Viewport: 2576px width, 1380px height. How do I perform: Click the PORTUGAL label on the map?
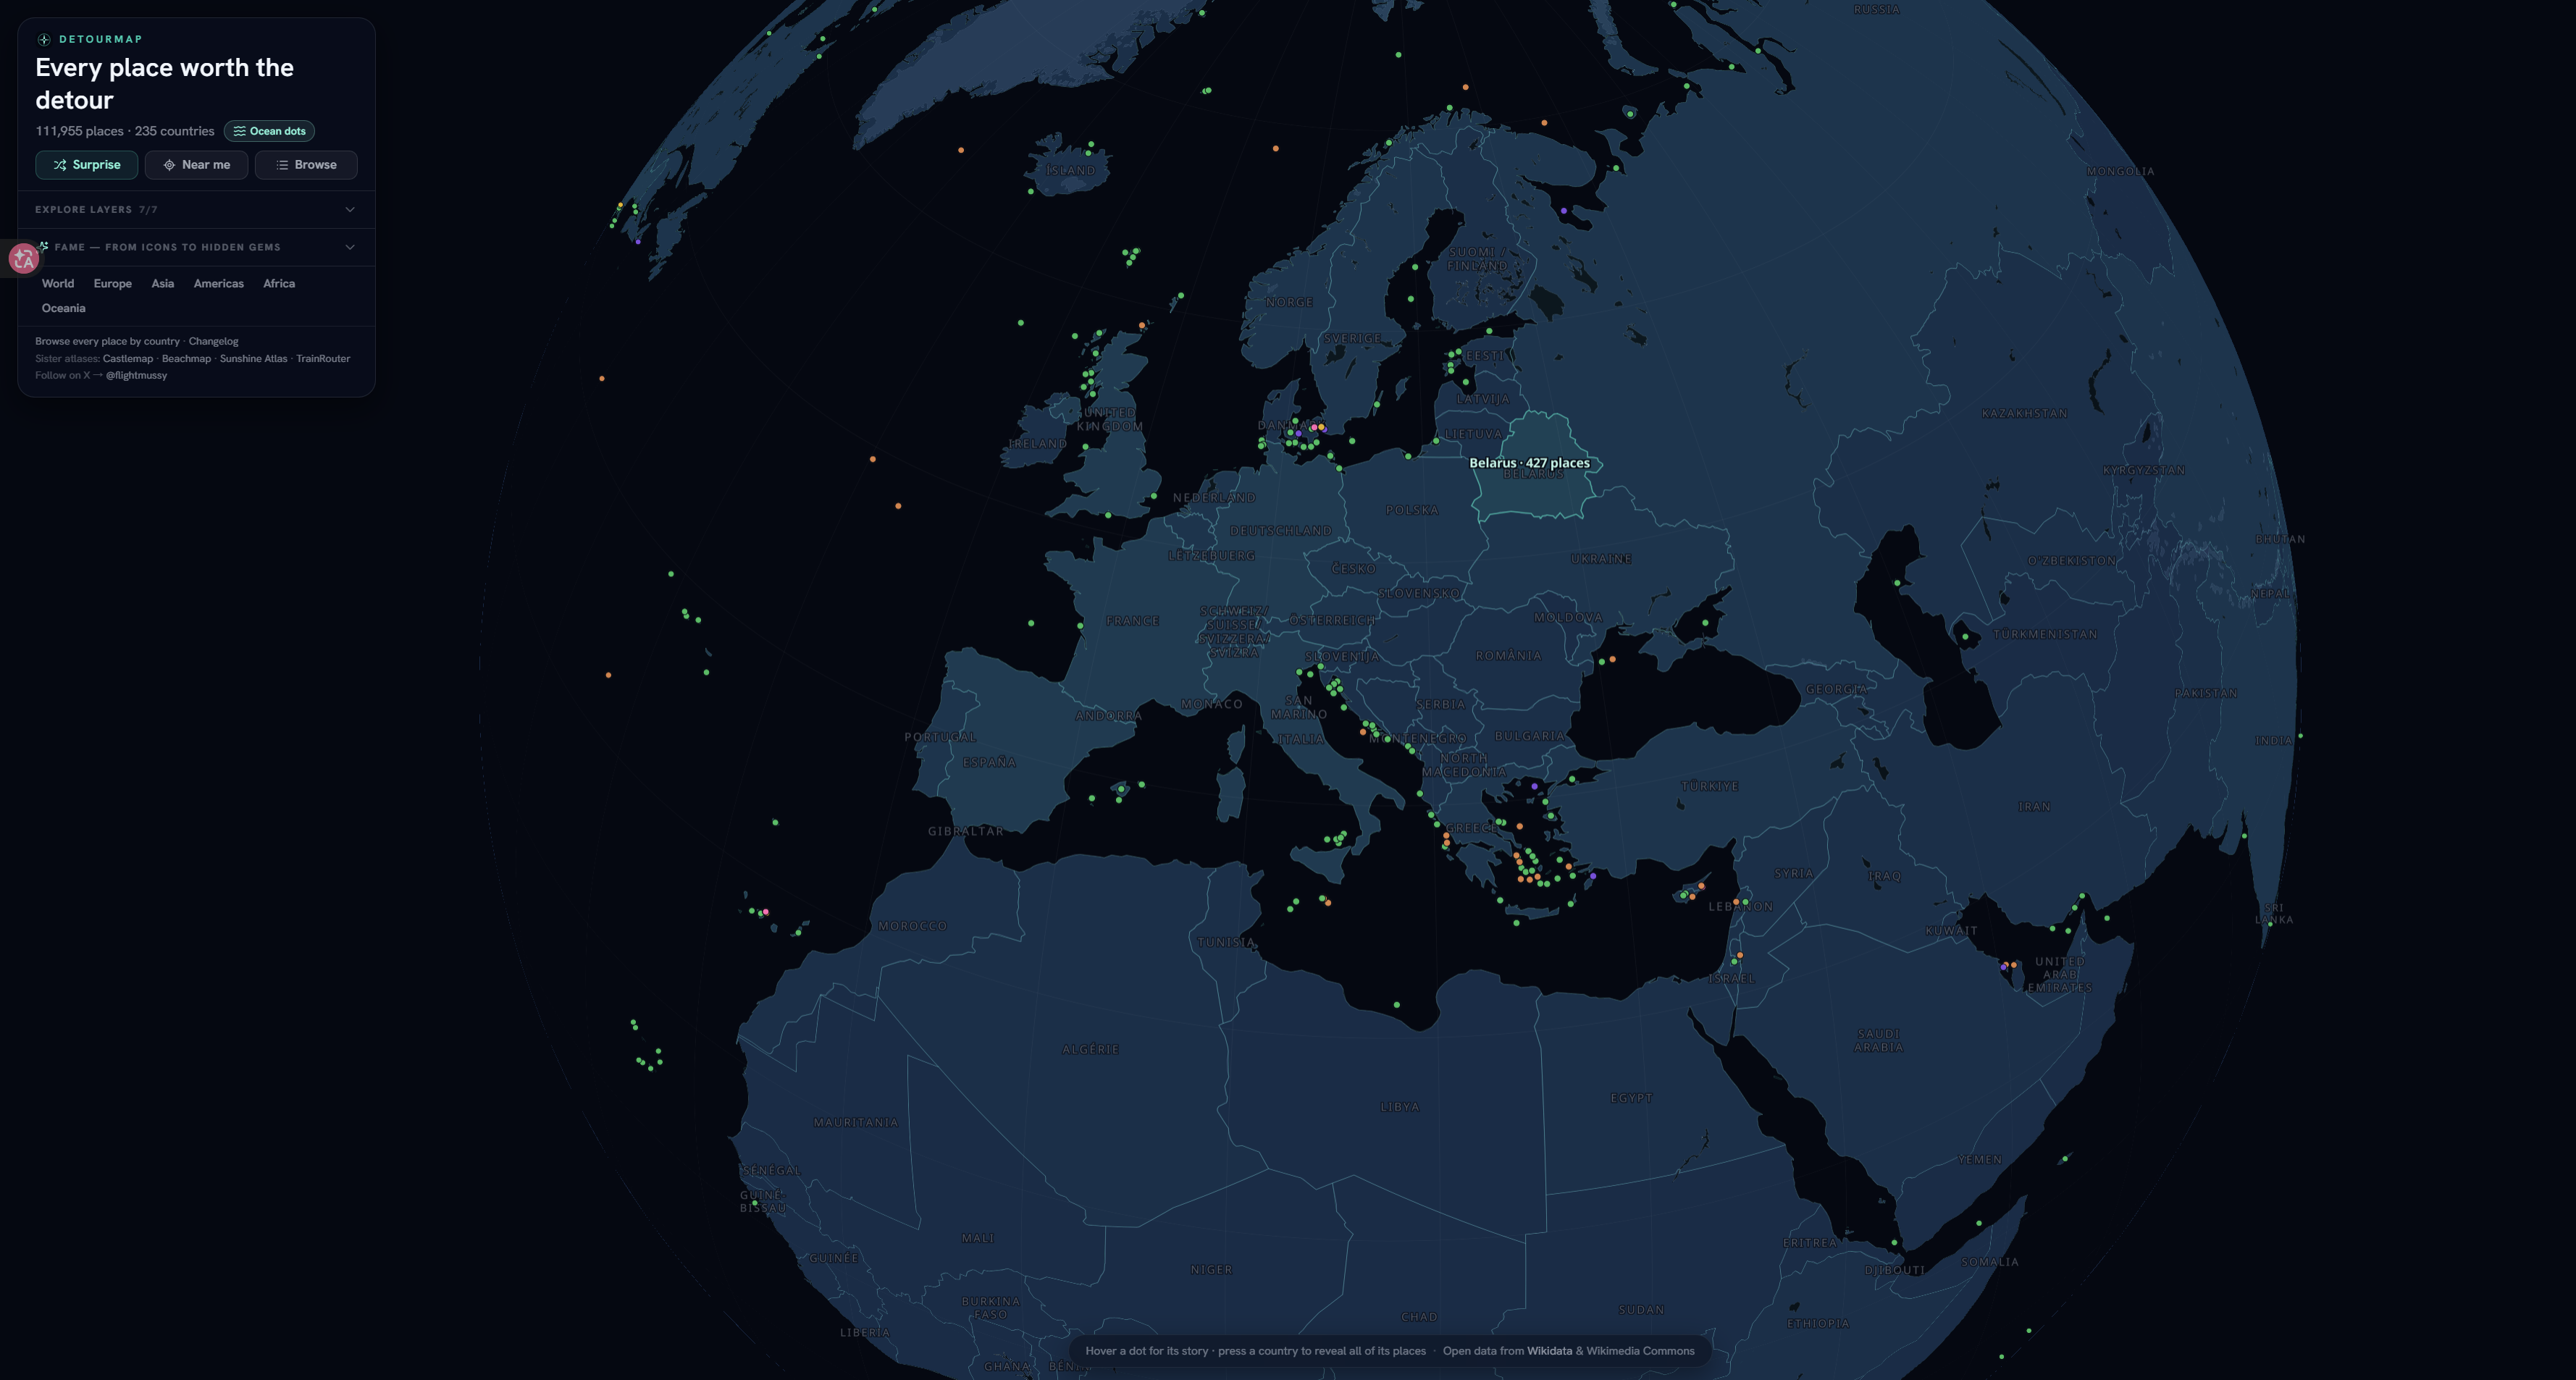click(941, 737)
